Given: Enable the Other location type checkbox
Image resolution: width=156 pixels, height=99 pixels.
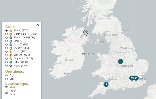Looking at the screenshot, I should pos(6,95).
